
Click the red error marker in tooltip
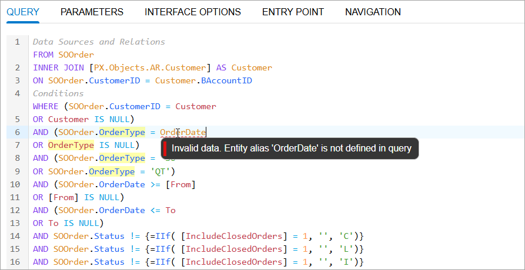tap(166, 148)
